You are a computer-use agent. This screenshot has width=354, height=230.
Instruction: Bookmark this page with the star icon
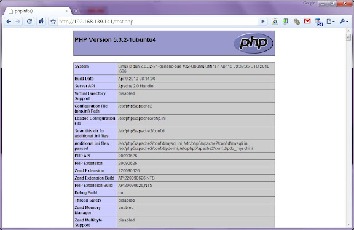53,22
